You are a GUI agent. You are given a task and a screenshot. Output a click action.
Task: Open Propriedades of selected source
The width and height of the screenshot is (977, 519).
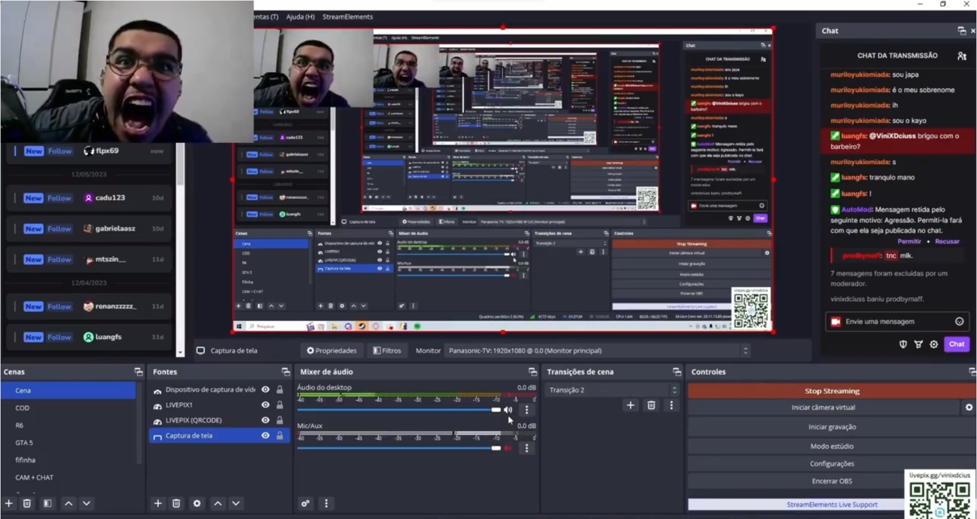(332, 350)
